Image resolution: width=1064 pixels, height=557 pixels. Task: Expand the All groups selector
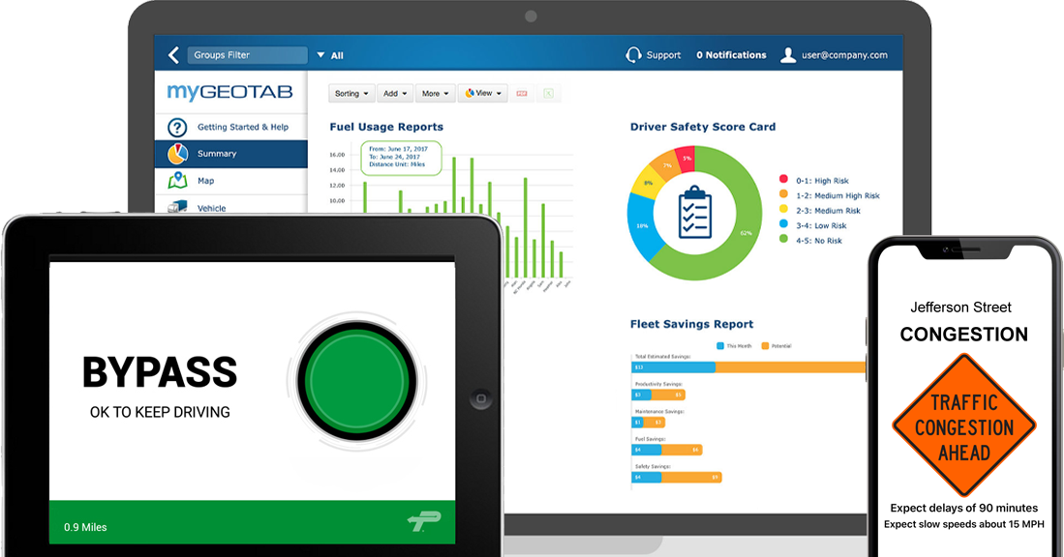tap(329, 55)
